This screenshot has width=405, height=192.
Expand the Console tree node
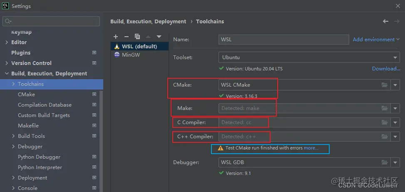tap(13, 188)
